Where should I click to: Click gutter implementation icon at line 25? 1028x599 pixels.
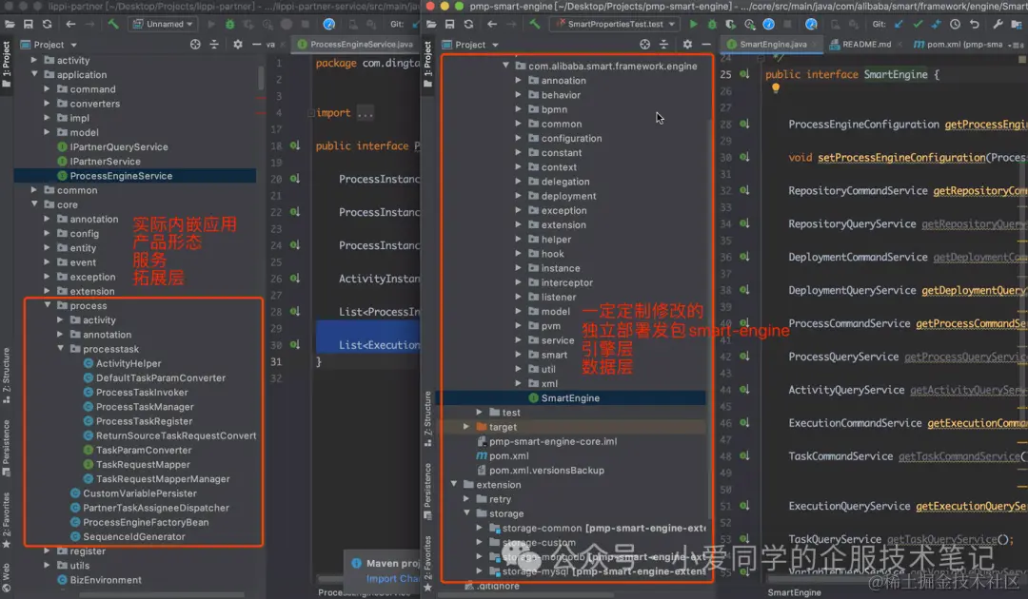pyautogui.click(x=744, y=74)
